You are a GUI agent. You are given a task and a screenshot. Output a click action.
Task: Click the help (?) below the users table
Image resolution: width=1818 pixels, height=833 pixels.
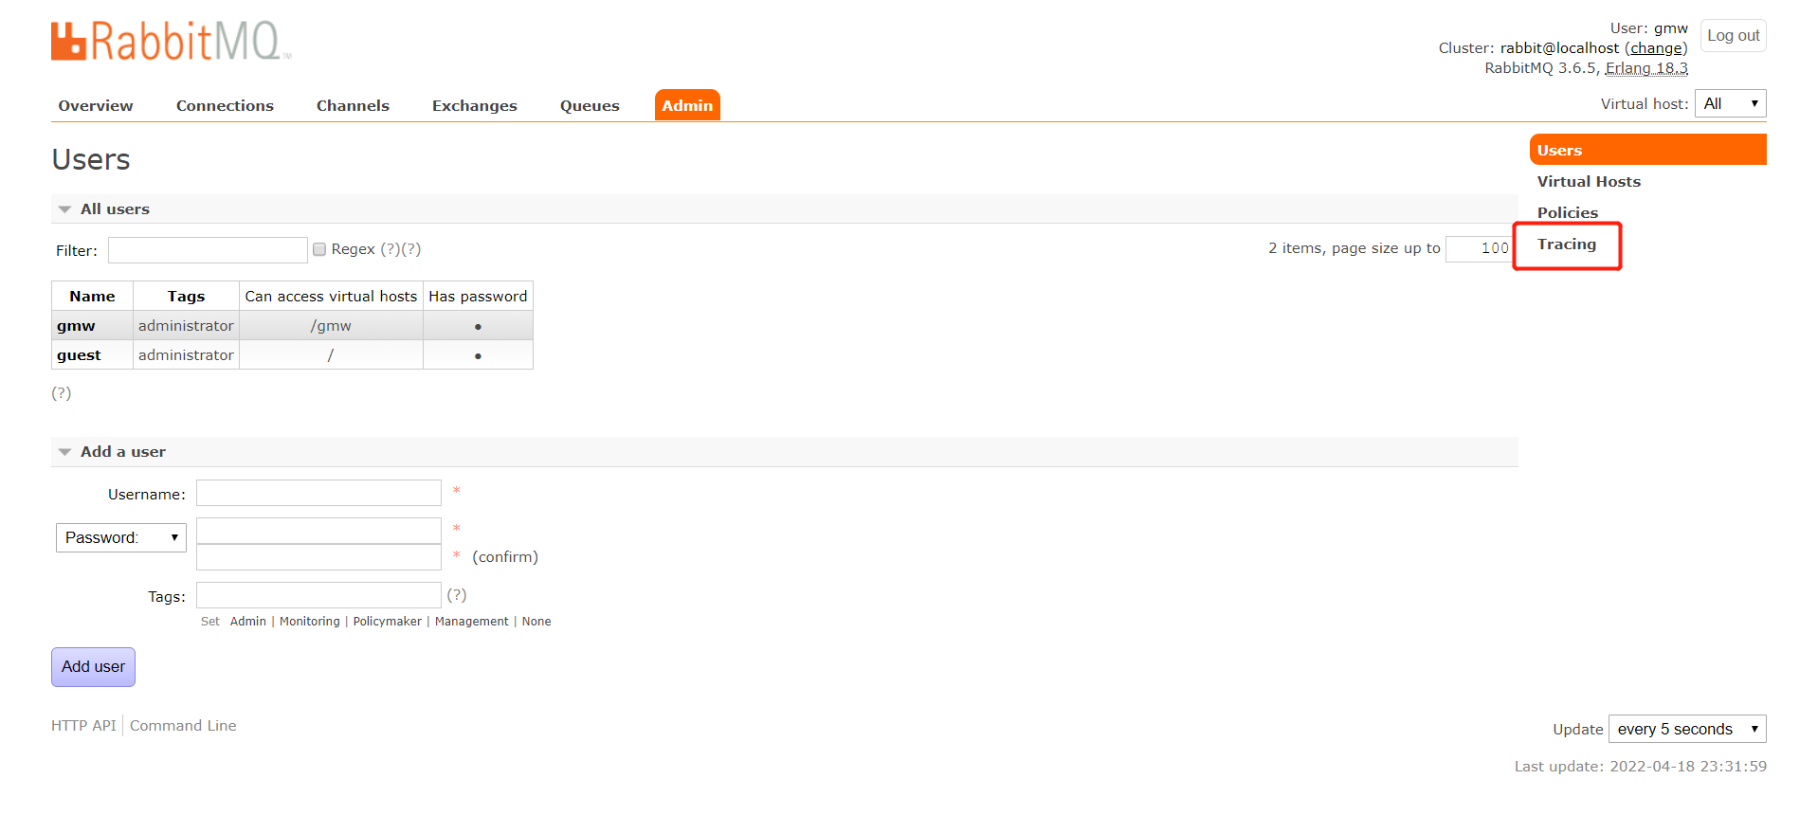(62, 393)
